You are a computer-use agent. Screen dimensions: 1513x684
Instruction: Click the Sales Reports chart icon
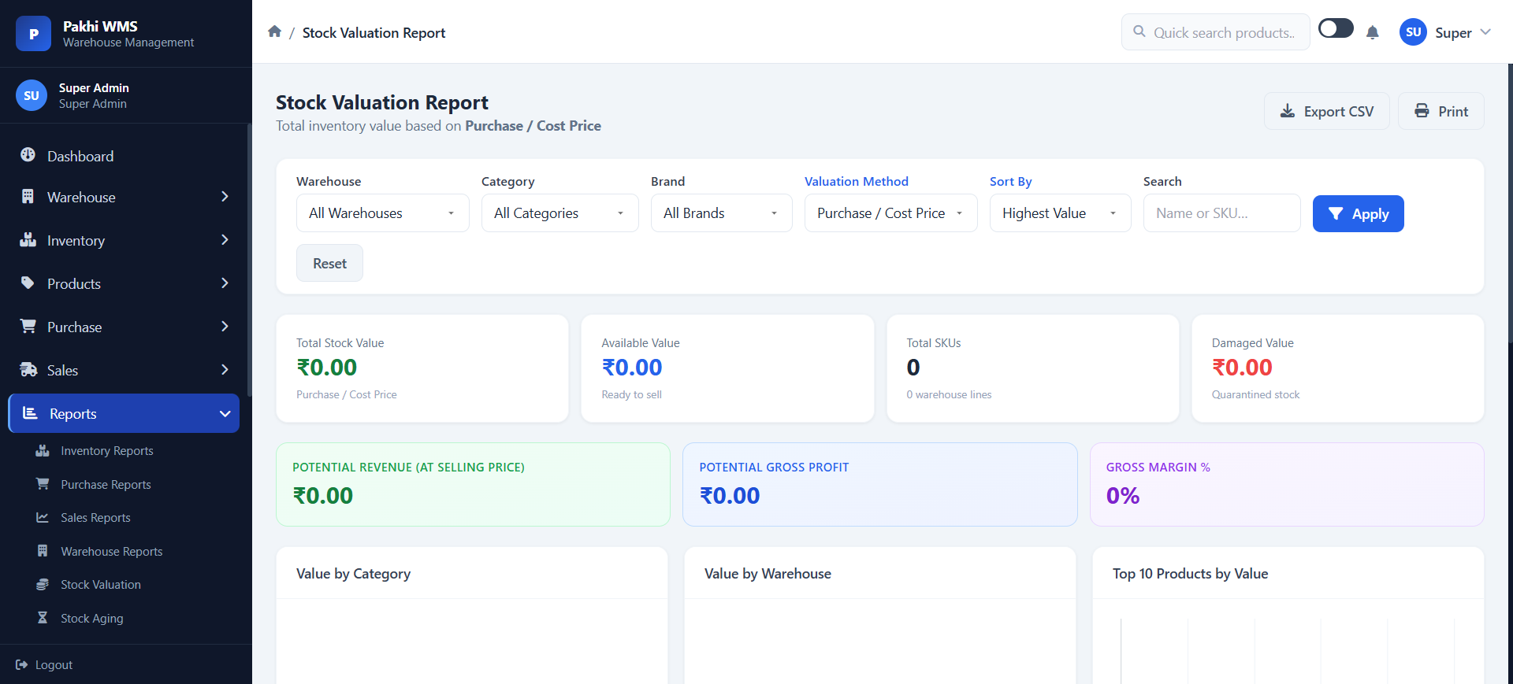click(43, 517)
